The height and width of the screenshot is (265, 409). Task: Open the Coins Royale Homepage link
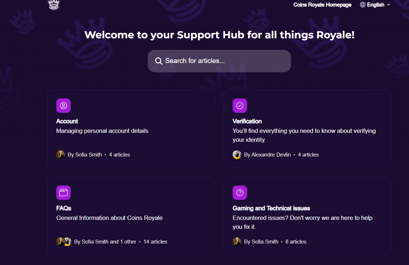click(x=322, y=5)
